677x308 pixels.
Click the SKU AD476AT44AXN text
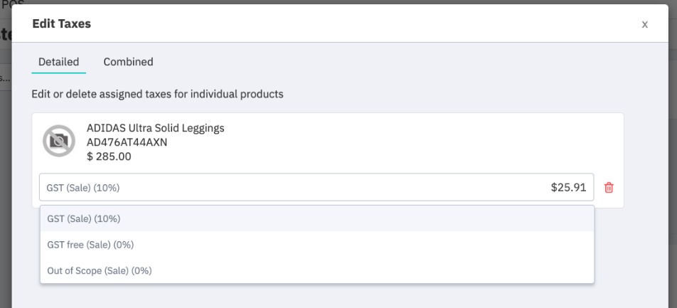tap(127, 142)
